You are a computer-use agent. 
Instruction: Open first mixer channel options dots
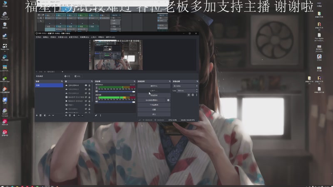tap(97, 88)
